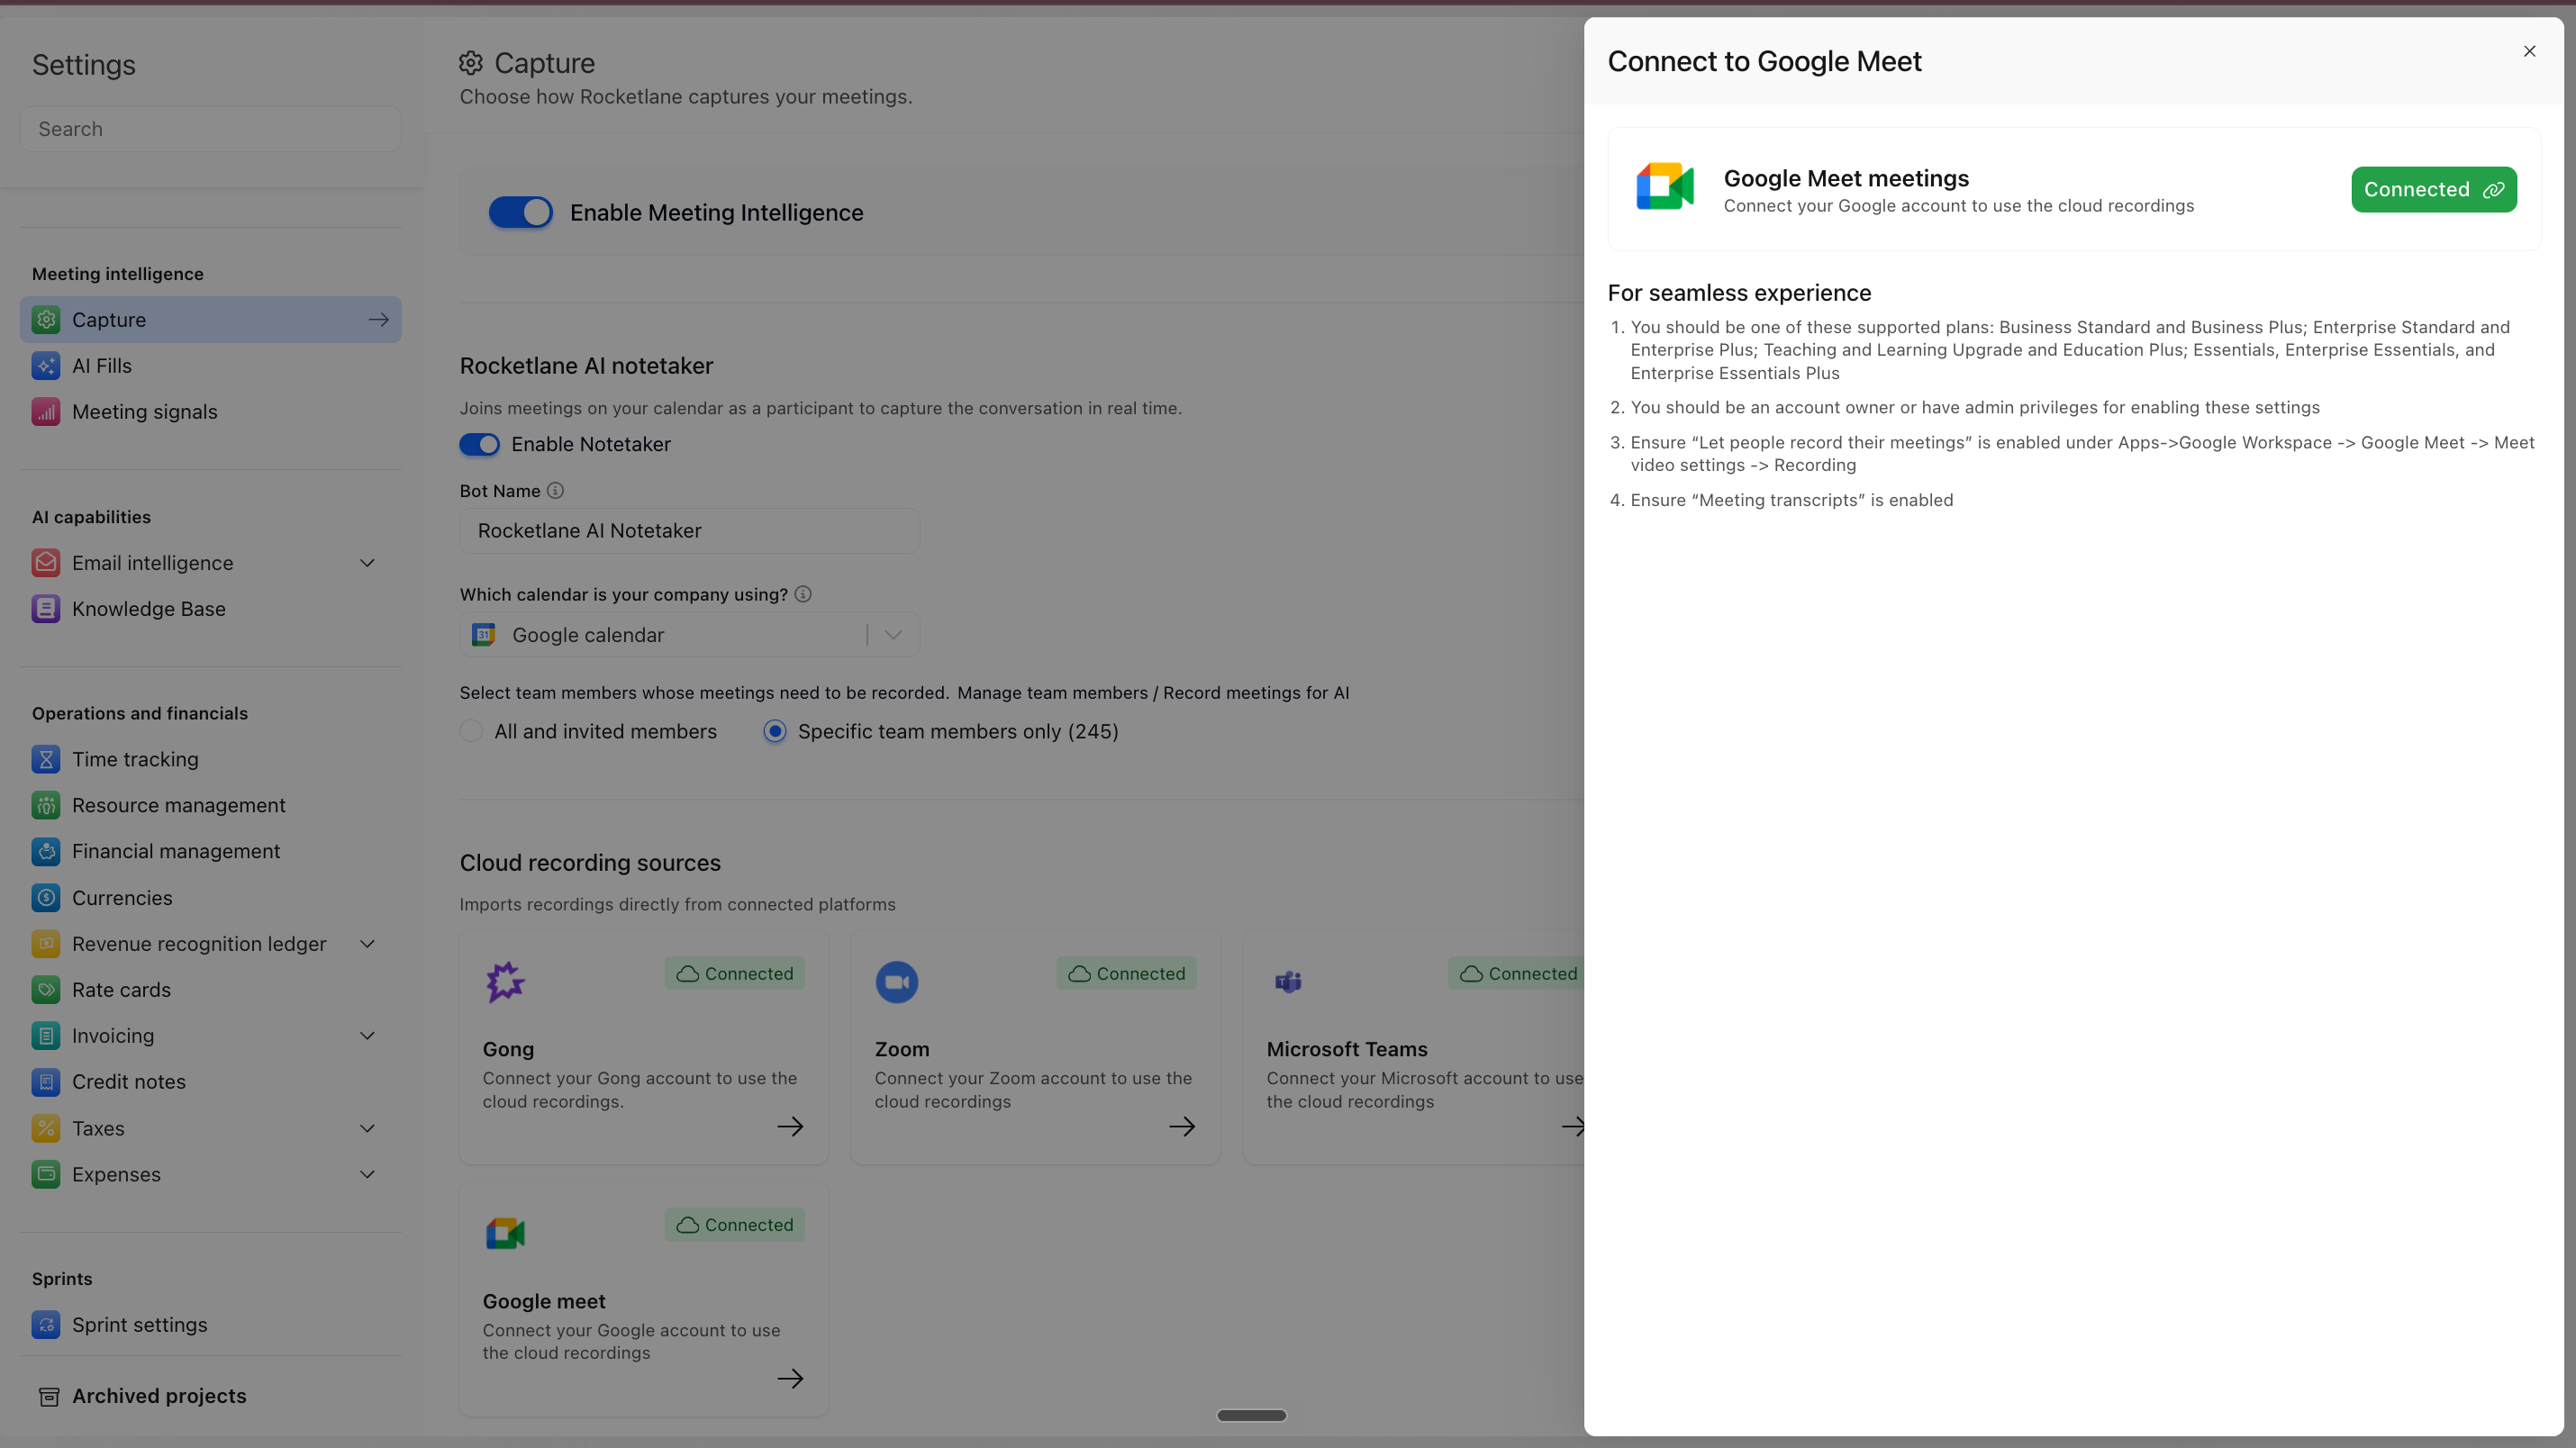Click the Sprint settings sidebar icon
This screenshot has width=2576, height=1448.
click(x=46, y=1325)
